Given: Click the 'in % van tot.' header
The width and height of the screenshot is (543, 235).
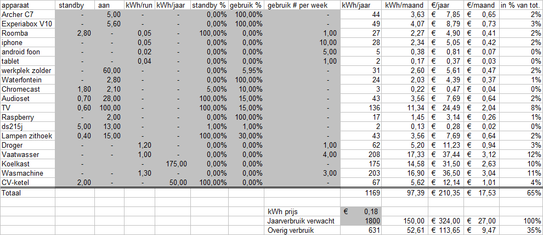Looking at the screenshot, I should pos(521,5).
